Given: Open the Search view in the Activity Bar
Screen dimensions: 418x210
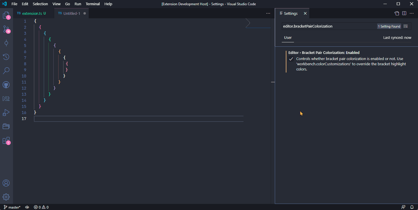Looking at the screenshot, I should [6, 70].
